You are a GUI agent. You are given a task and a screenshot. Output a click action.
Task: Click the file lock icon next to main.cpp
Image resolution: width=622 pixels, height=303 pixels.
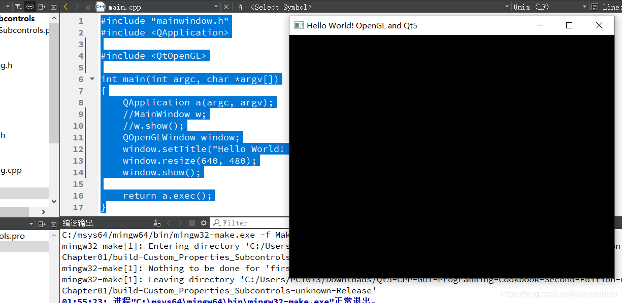tap(87, 7)
